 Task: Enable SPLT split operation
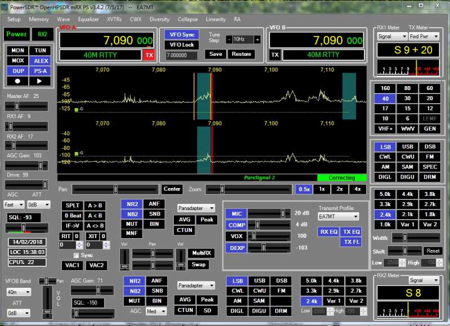(x=72, y=206)
